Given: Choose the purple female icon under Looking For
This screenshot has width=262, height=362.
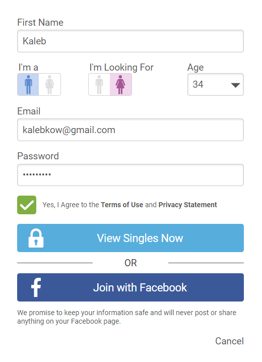Looking at the screenshot, I should pyautogui.click(x=120, y=85).
